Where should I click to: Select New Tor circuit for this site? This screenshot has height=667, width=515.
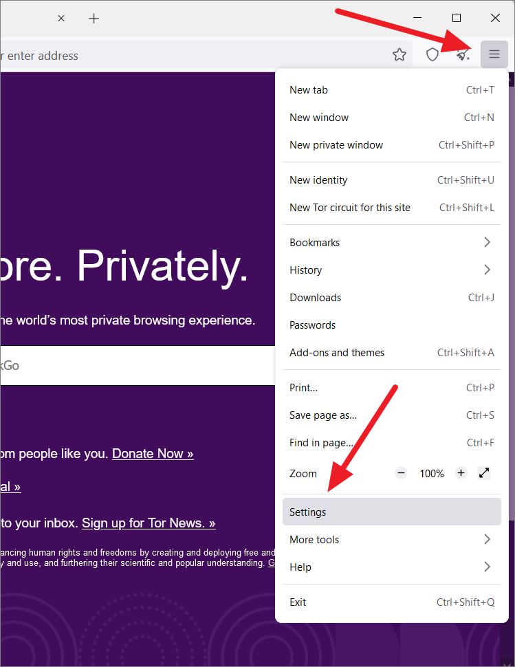click(392, 208)
